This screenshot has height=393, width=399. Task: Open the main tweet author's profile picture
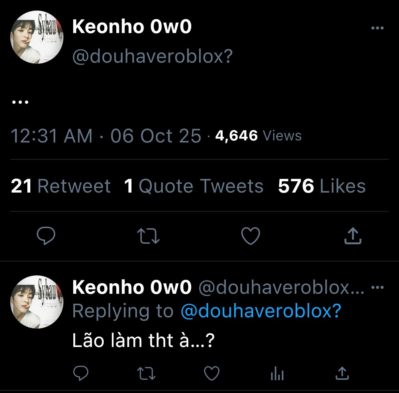point(37,37)
